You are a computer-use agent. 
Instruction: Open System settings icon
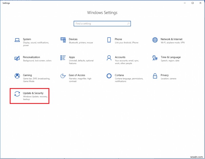(17, 40)
